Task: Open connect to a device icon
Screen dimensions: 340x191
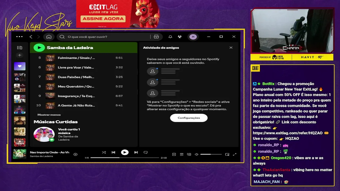Action: [x=189, y=154]
